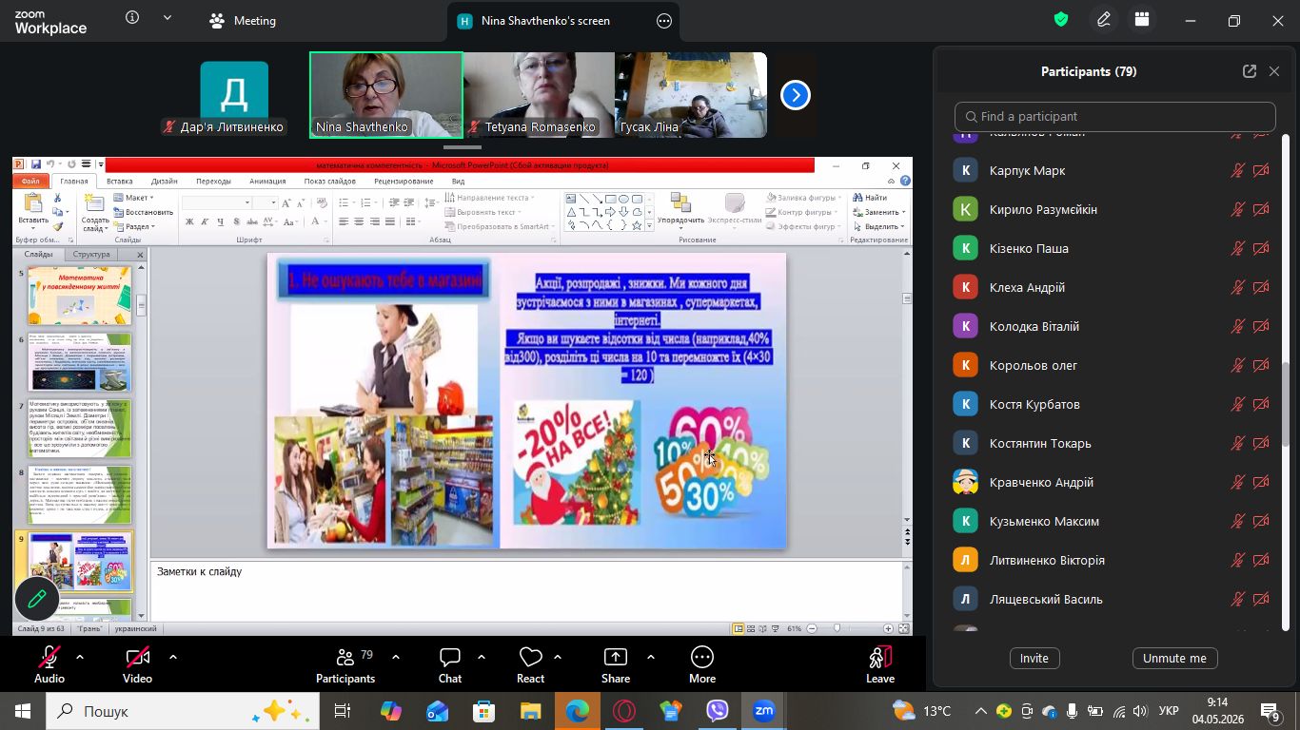Open meeting info icon in title bar
This screenshot has height=730, width=1300.
pos(132,18)
